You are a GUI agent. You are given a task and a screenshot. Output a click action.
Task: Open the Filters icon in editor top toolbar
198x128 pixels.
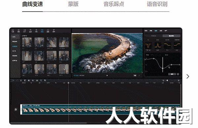[x=48, y=31]
